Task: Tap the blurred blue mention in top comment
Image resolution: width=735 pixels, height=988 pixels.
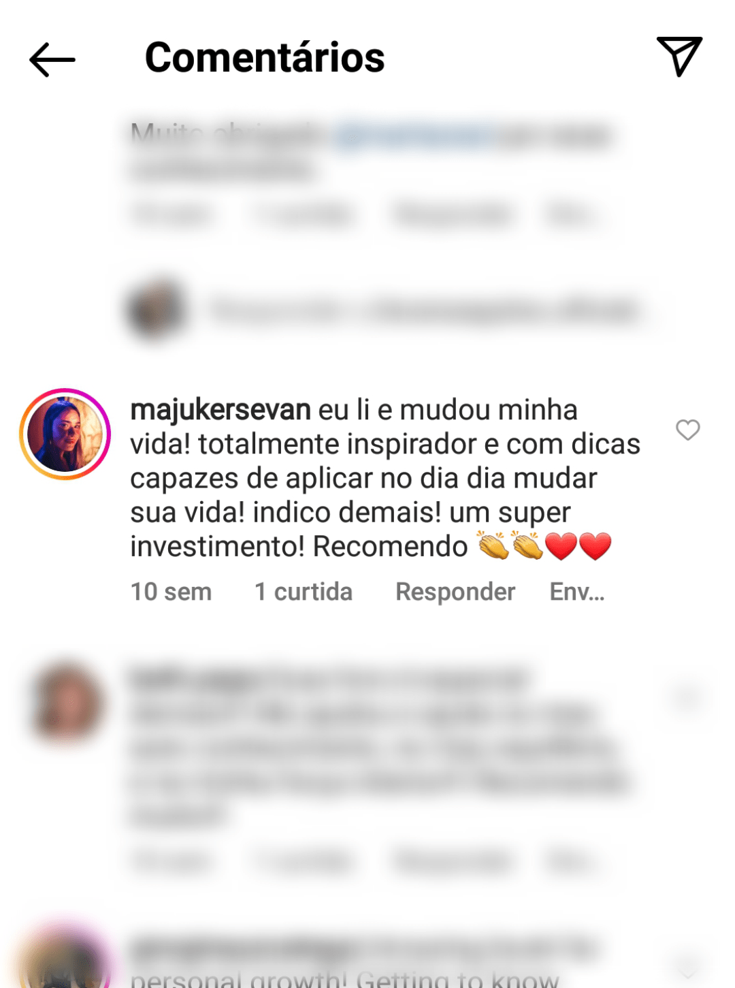Action: [413, 135]
